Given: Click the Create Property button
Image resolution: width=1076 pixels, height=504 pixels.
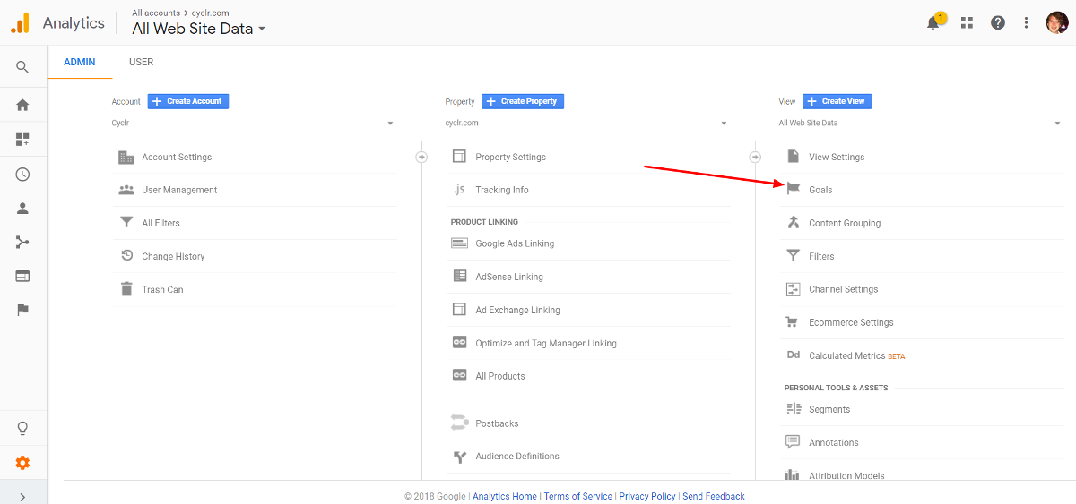Looking at the screenshot, I should tap(523, 101).
